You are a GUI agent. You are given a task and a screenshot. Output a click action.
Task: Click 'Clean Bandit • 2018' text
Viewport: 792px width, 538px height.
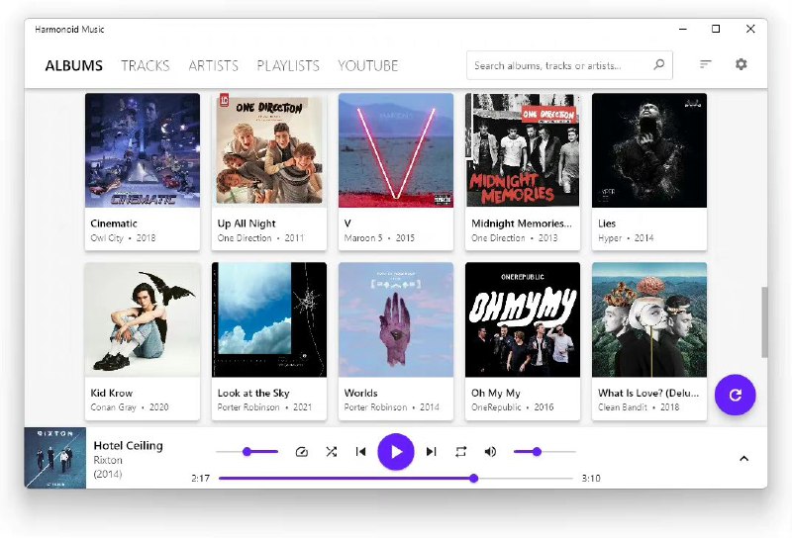click(639, 407)
